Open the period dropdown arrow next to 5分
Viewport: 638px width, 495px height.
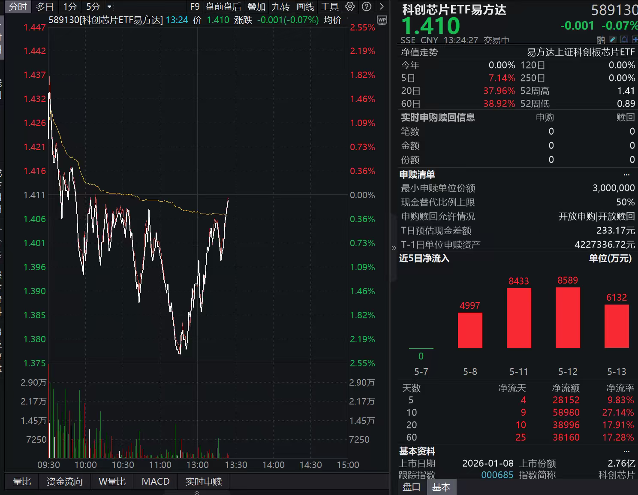click(x=109, y=7)
